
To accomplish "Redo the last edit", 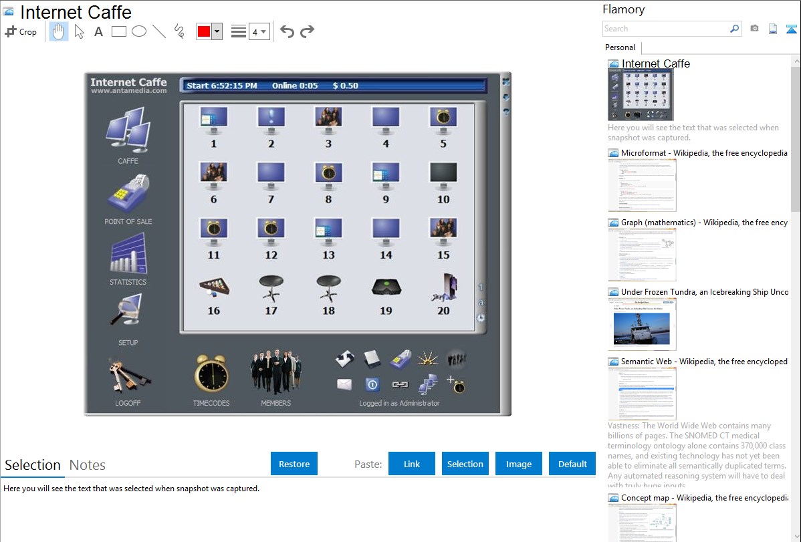I will click(307, 31).
